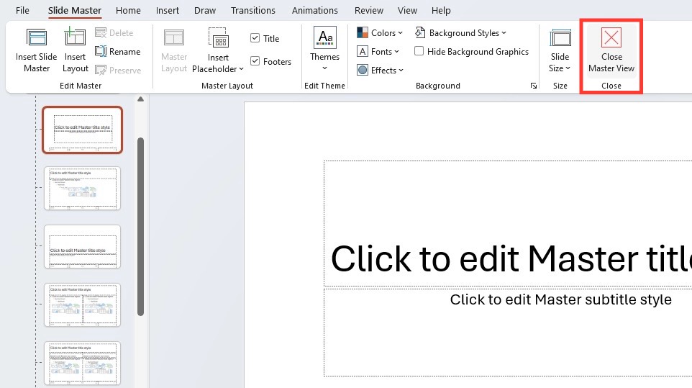The image size is (692, 388).
Task: Open the Background dialog launcher
Action: pos(534,86)
